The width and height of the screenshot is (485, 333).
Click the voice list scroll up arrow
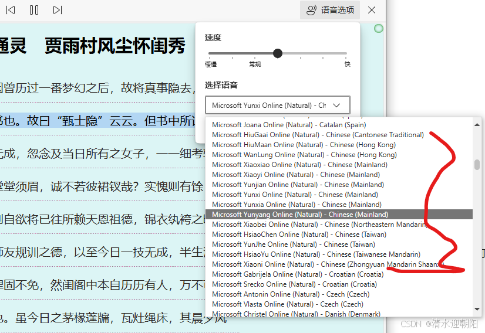(477, 124)
